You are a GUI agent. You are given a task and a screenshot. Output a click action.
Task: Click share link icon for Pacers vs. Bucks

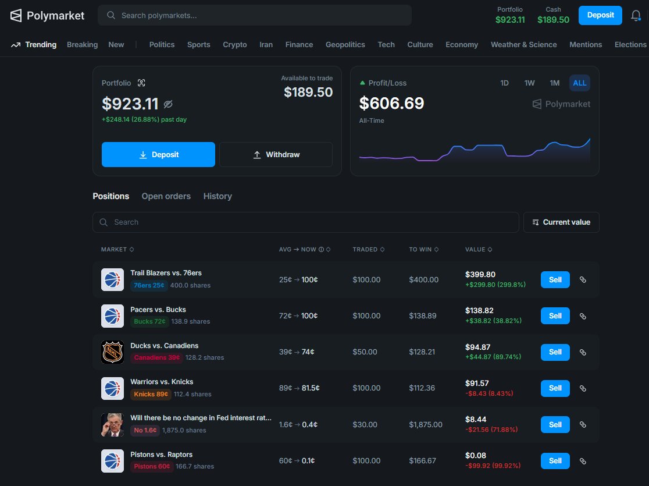click(583, 316)
